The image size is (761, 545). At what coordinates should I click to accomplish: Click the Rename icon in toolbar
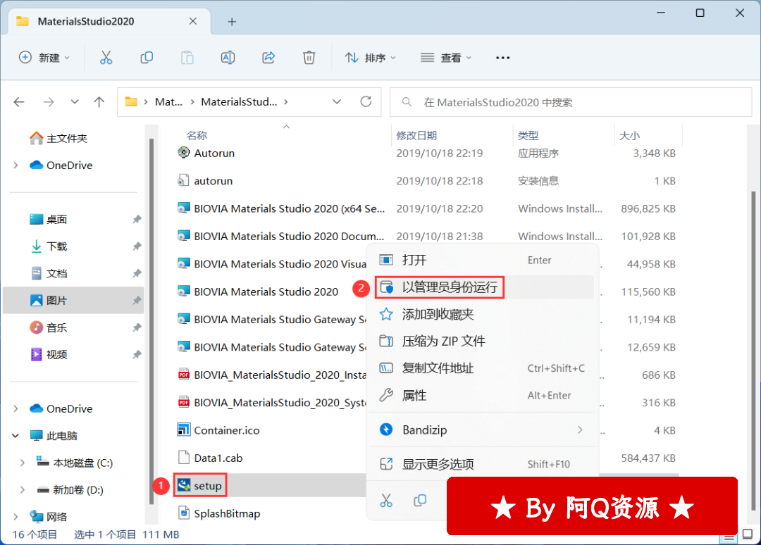228,58
